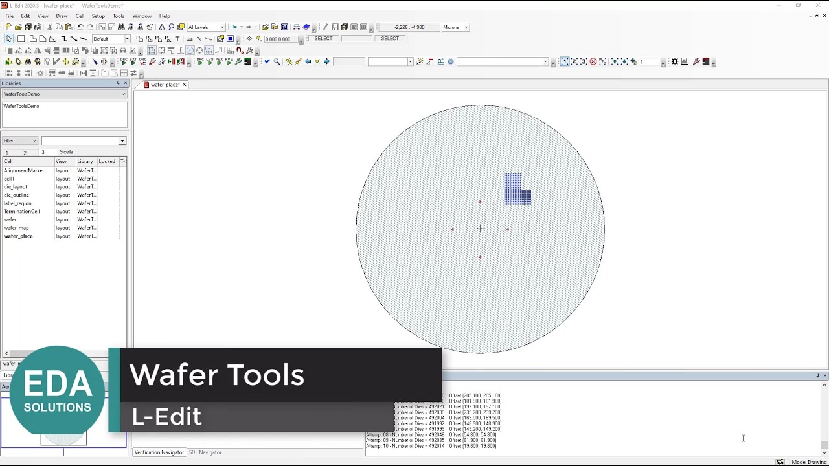Screen dimensions: 829x466
Task: Click the New file icon
Action: [x=8, y=27]
